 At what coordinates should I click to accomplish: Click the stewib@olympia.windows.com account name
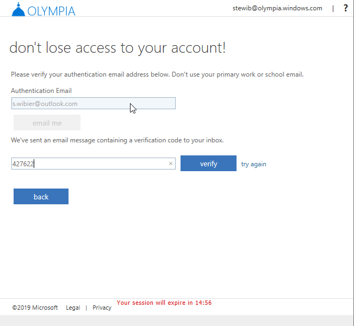(277, 8)
